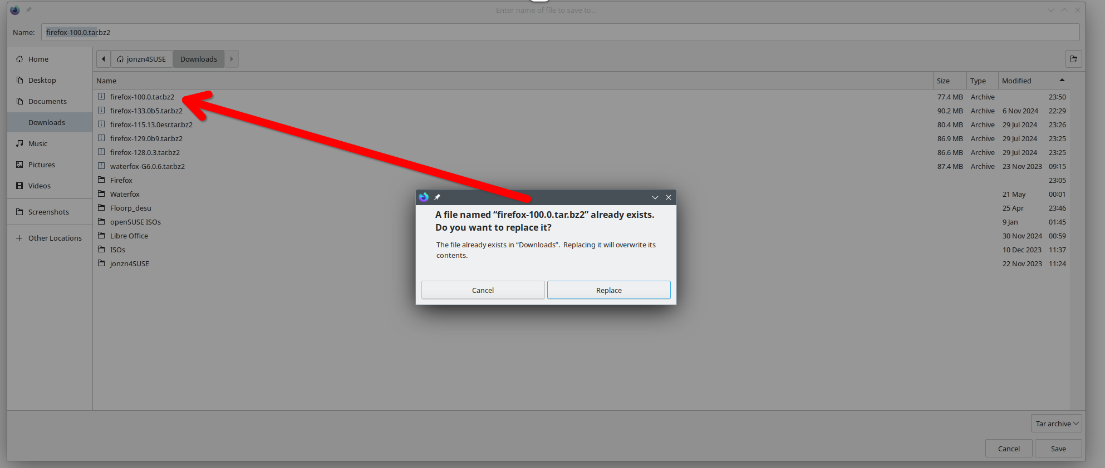Click the file chooser titlebar up chevron
The width and height of the screenshot is (1105, 468).
[1064, 10]
